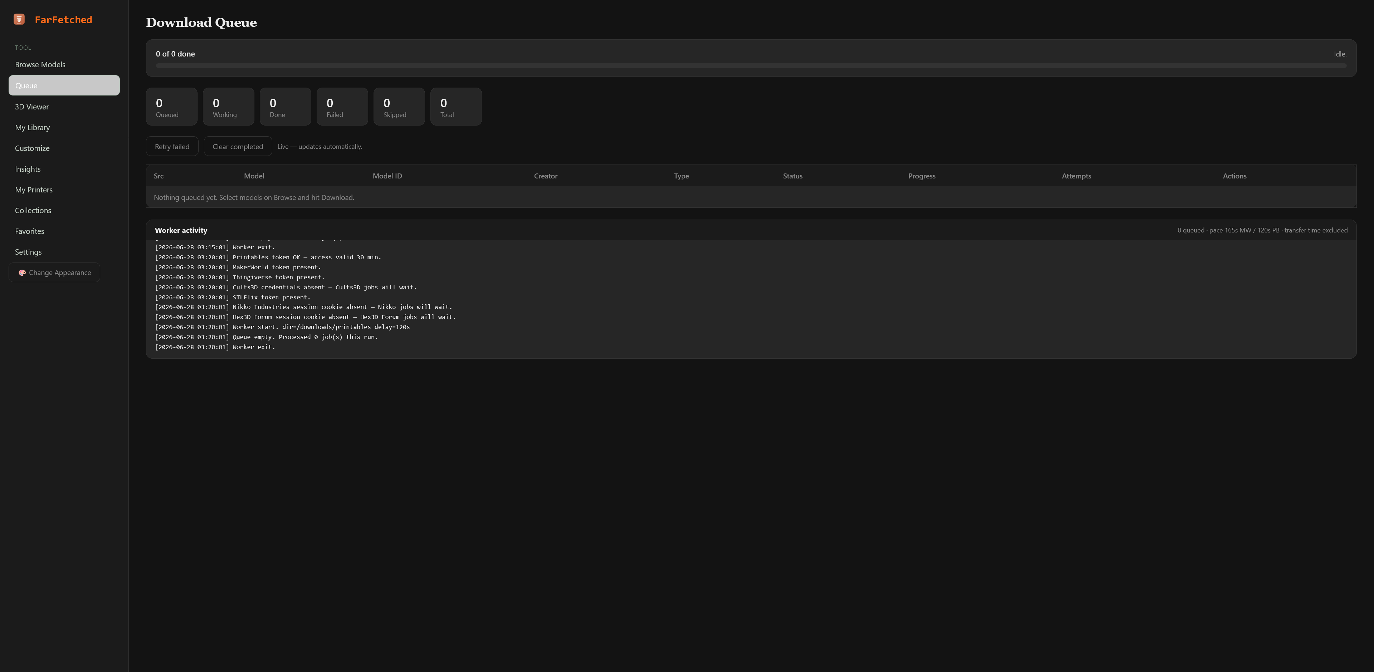The height and width of the screenshot is (672, 1374).
Task: Click the Change Appearance button
Action: 54,273
